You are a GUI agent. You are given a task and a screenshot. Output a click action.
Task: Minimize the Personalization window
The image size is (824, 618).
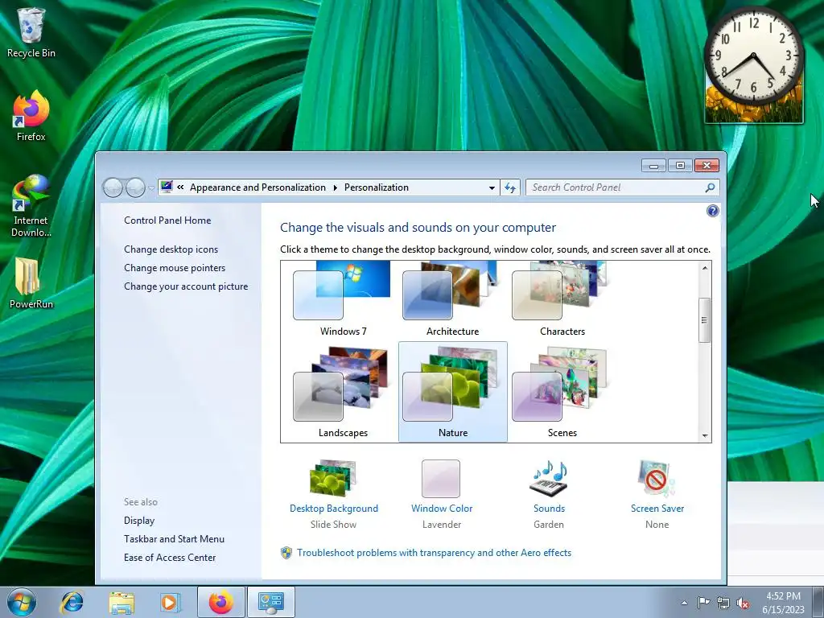[x=653, y=166]
